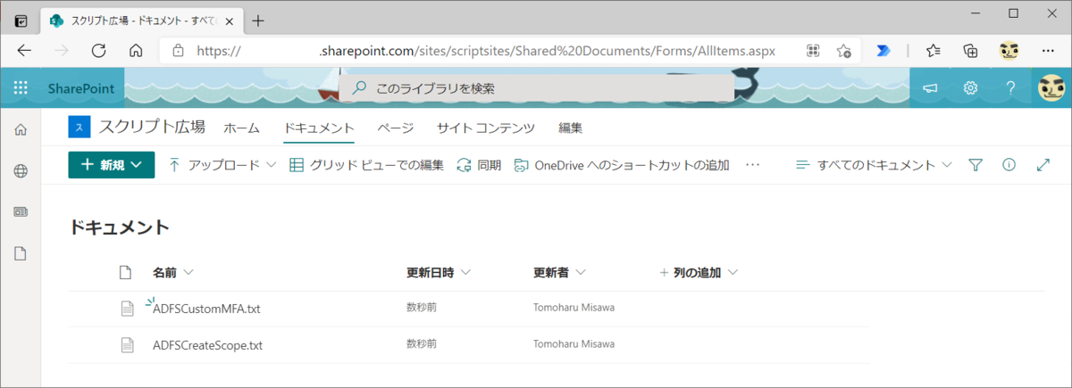This screenshot has height=388, width=1072.
Task: Click the このライブラリを検索 search box
Action: tap(536, 88)
